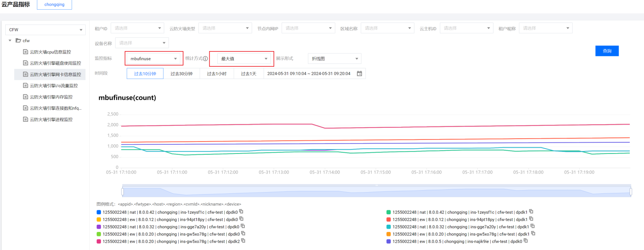This screenshot has width=644, height=250.
Task: Switch to the chongqing tab
Action: point(54,5)
